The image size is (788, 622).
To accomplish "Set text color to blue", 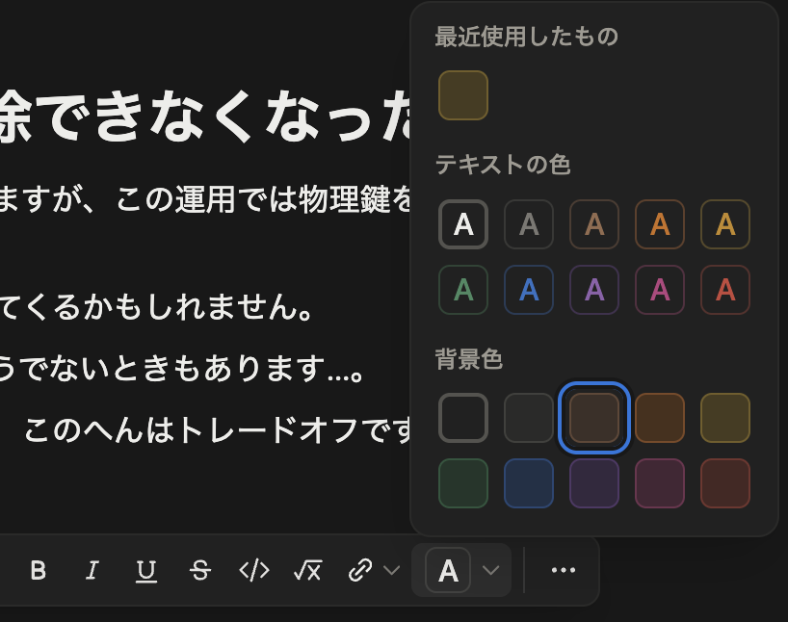I will click(x=529, y=290).
